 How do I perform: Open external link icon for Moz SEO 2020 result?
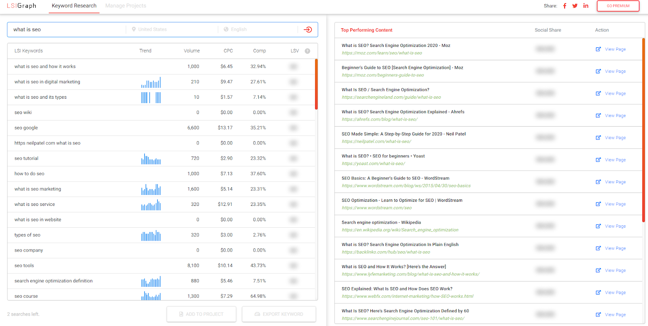(x=598, y=49)
